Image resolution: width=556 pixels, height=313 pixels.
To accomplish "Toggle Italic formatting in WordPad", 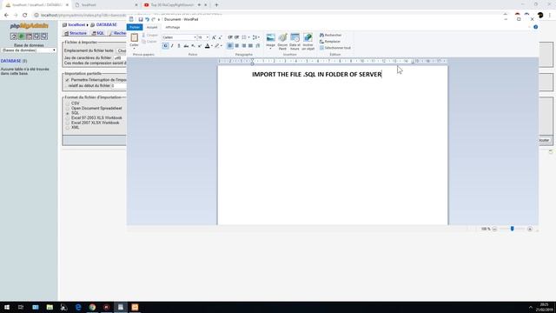I will 172,46.
